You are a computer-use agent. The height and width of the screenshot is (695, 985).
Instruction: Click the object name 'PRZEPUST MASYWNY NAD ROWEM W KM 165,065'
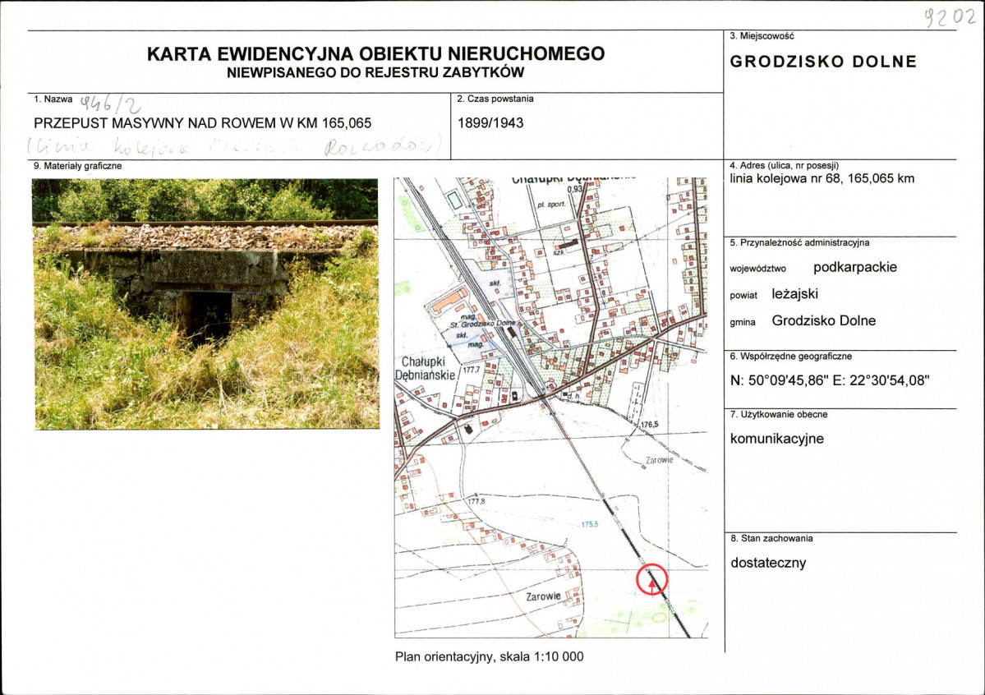click(202, 123)
